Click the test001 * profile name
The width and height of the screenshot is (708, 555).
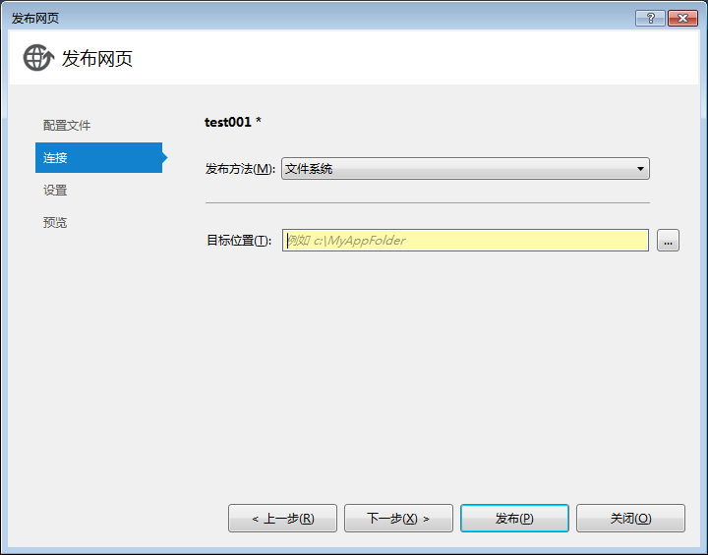pos(233,122)
